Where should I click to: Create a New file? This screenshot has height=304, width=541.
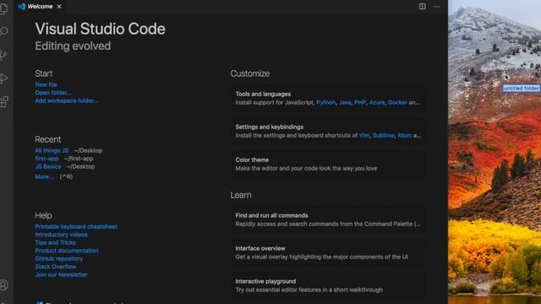tap(46, 84)
